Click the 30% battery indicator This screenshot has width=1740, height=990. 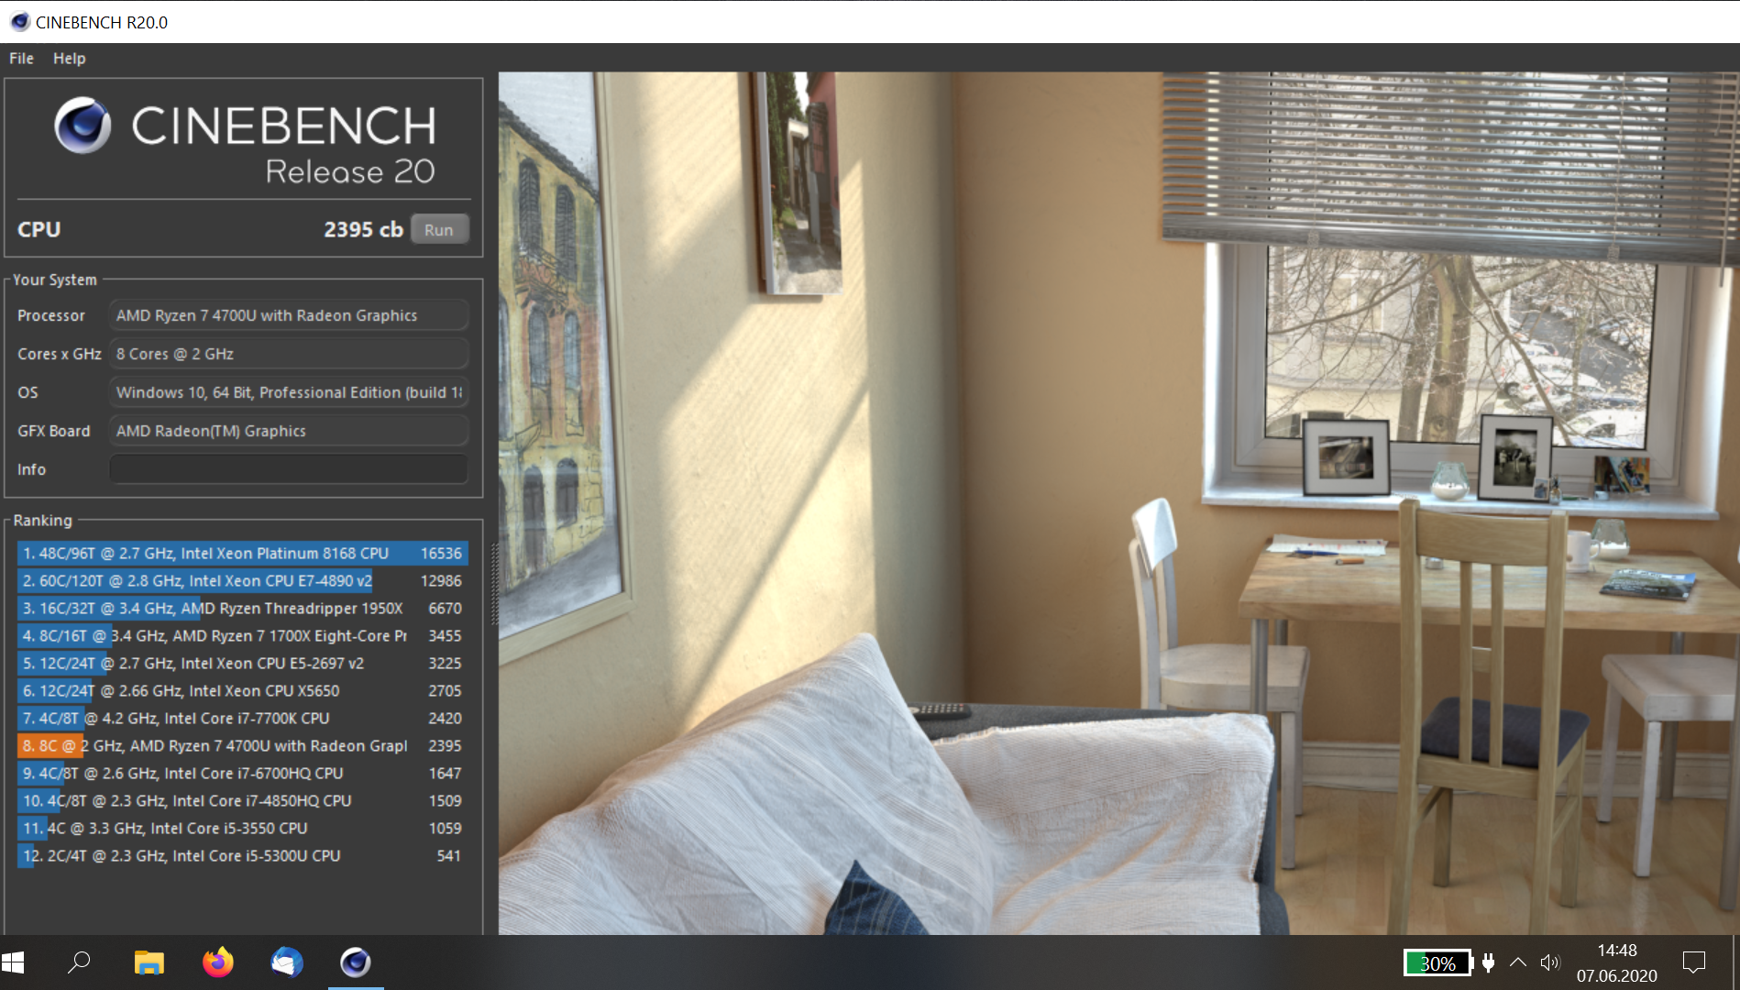click(1437, 963)
